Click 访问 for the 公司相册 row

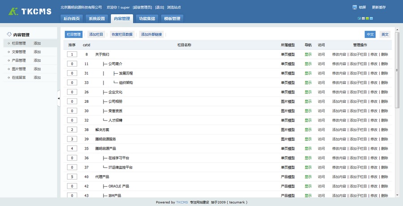[321, 101]
